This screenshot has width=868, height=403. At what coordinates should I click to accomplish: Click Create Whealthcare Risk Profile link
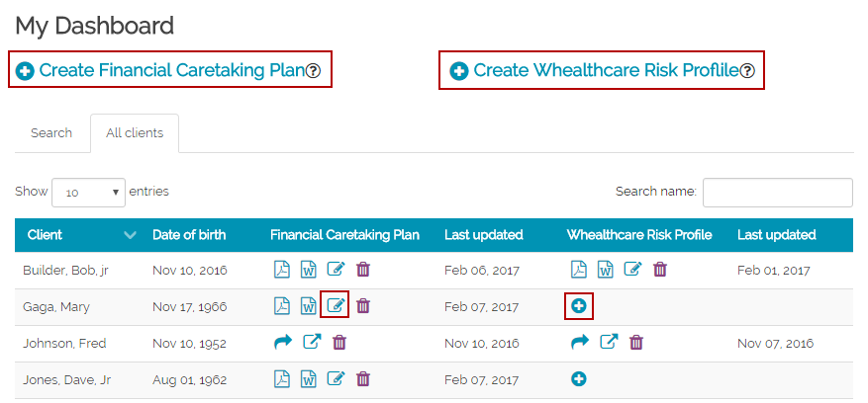pyautogui.click(x=595, y=70)
